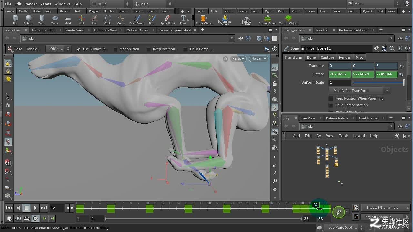Open Tools menu in network editor
This screenshot has height=232, width=413.
tap(344, 136)
